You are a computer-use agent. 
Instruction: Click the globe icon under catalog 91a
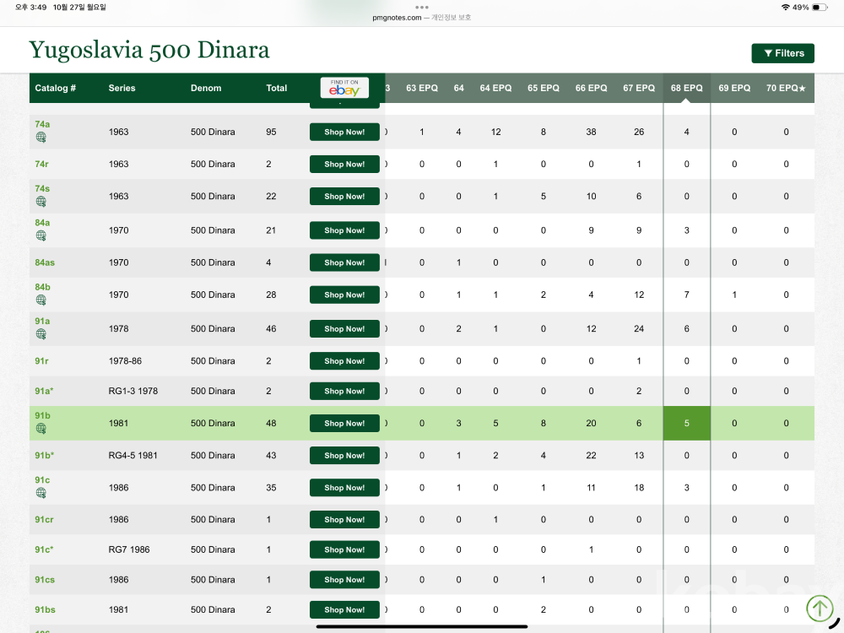[41, 334]
